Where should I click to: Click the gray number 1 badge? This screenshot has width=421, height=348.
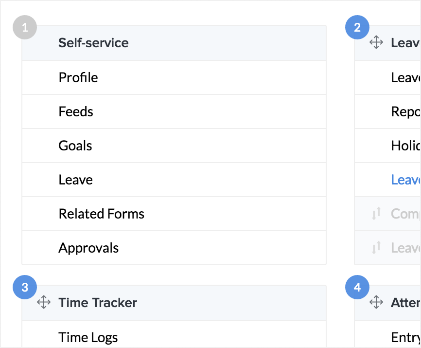point(25,28)
